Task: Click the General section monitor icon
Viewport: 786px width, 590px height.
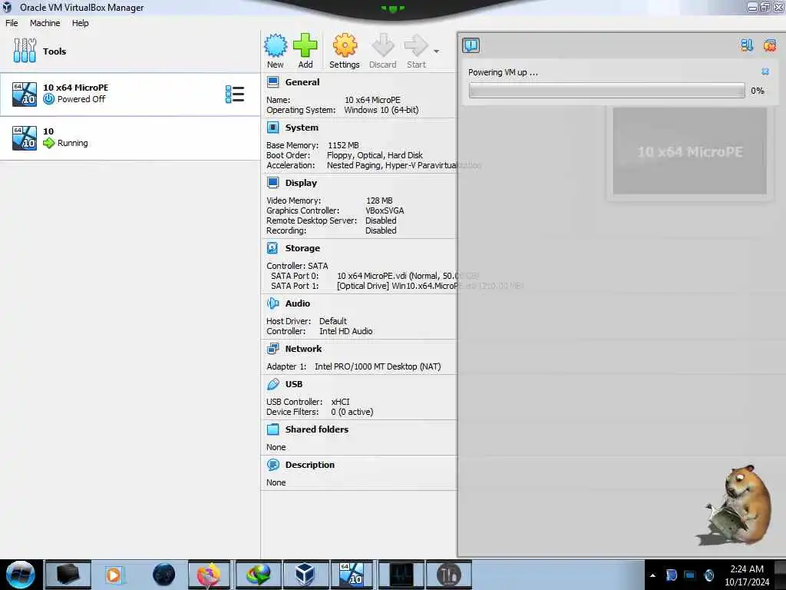Action: point(272,82)
